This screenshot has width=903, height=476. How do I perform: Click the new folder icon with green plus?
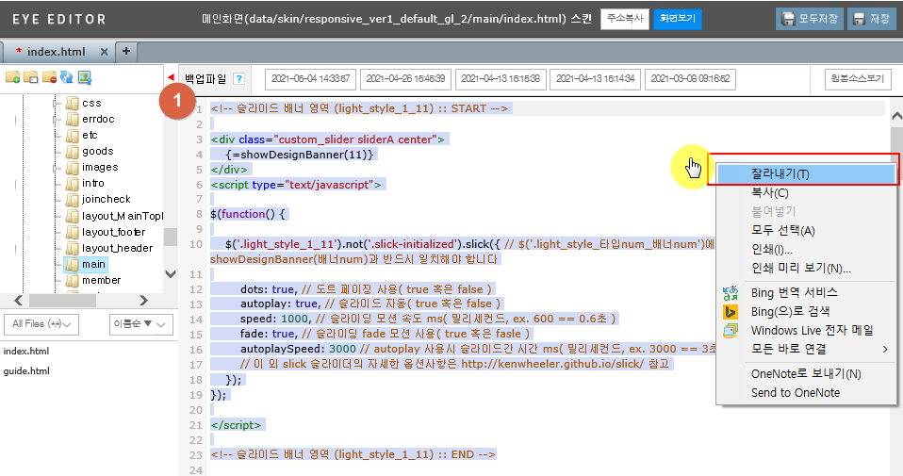(x=12, y=77)
